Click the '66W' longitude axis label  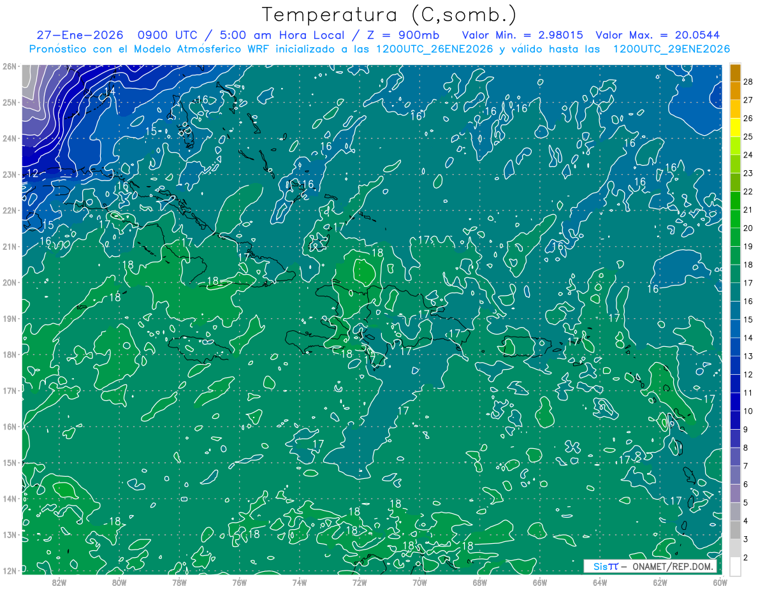pos(540,582)
